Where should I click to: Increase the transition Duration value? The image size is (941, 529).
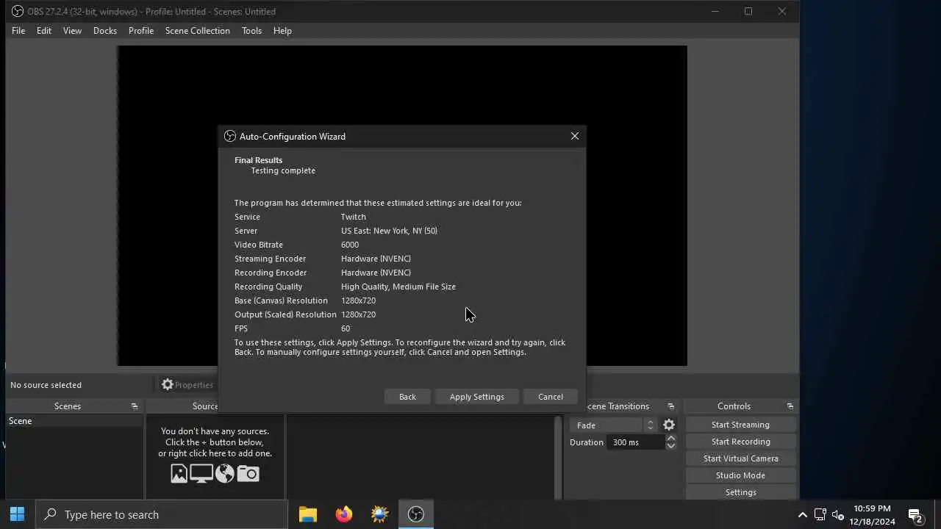tap(670, 438)
